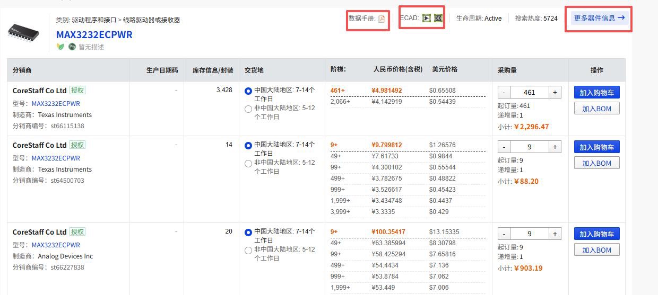Open the 更多器件信息 link
The width and height of the screenshot is (658, 295).
click(x=600, y=18)
